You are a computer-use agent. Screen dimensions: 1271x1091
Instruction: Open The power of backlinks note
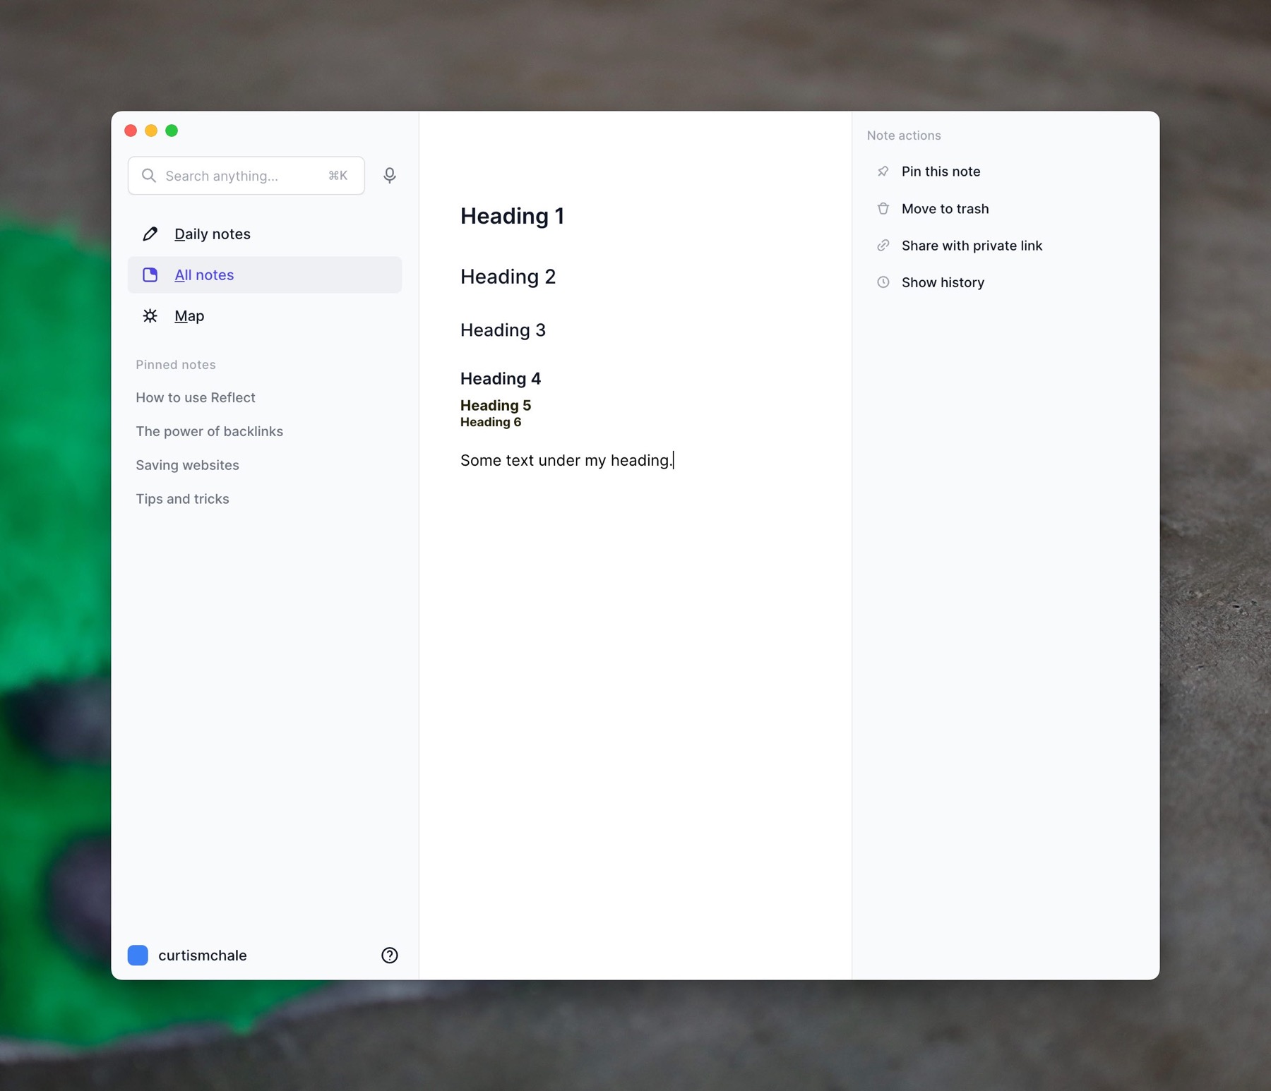pyautogui.click(x=209, y=432)
